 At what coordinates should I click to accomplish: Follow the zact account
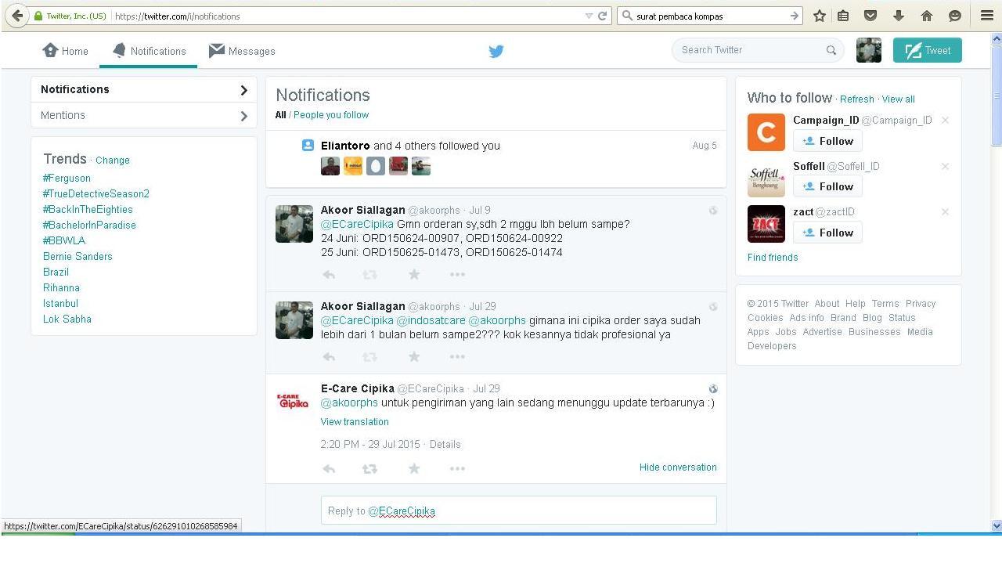pos(827,233)
